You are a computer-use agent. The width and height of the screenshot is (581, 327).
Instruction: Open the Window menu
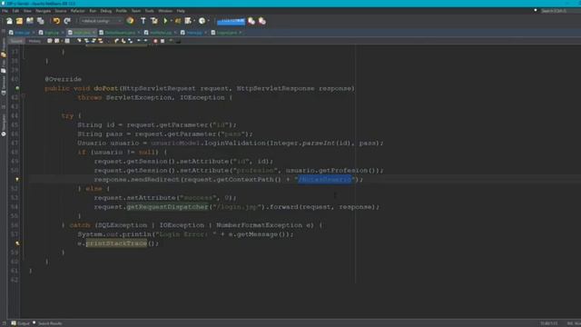click(x=165, y=11)
